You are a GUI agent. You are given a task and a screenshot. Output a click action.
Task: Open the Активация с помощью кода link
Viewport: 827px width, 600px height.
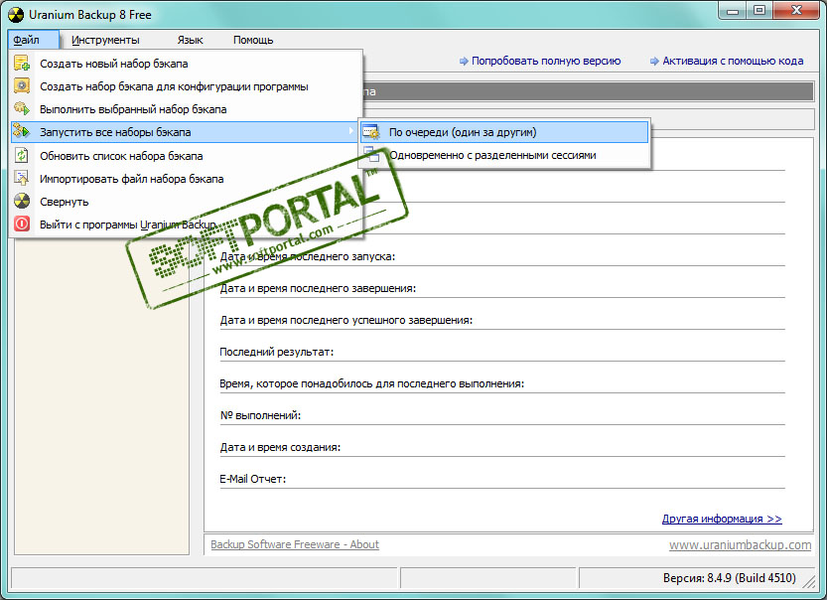click(733, 62)
